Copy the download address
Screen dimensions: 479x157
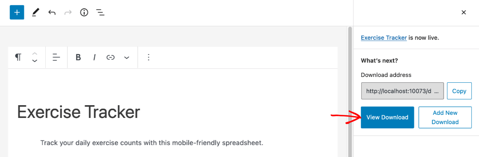pyautogui.click(x=459, y=91)
